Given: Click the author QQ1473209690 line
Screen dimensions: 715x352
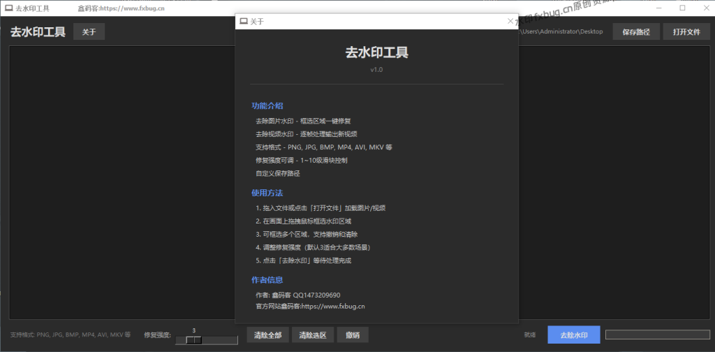Looking at the screenshot, I should [297, 295].
